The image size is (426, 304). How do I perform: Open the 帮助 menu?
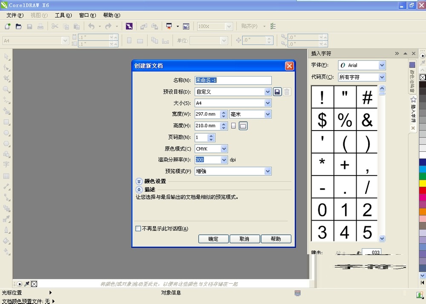point(112,15)
